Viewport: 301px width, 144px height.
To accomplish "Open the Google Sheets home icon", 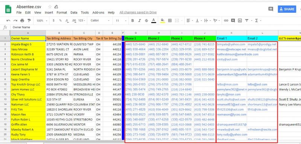I will pyautogui.click(x=8, y=9).
